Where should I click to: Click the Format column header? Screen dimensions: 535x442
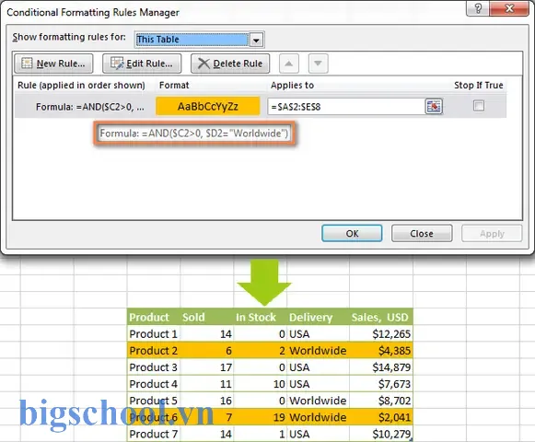(174, 85)
